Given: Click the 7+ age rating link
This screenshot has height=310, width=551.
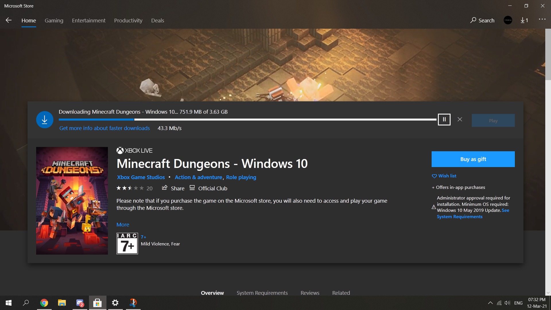Looking at the screenshot, I should (143, 237).
